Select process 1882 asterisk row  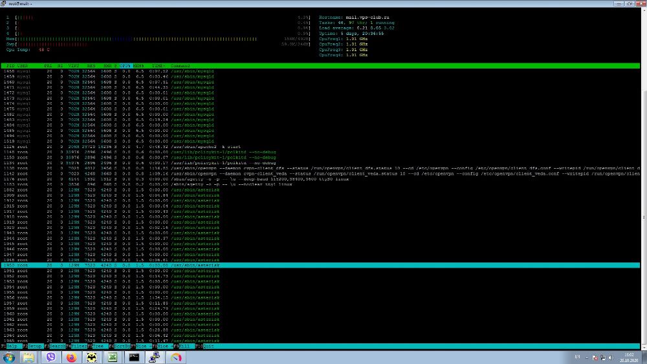[x=321, y=189]
